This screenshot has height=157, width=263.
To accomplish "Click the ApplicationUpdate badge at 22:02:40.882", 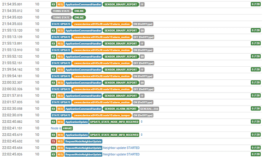I will click(77, 122).
